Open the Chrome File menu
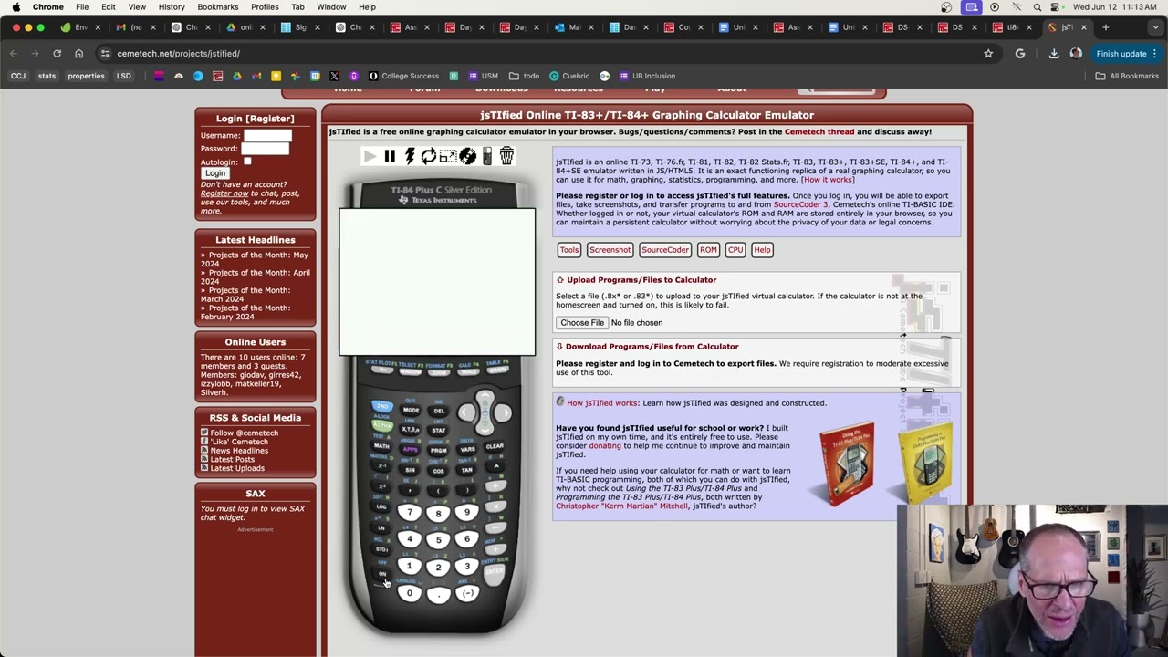1168x657 pixels. (82, 6)
